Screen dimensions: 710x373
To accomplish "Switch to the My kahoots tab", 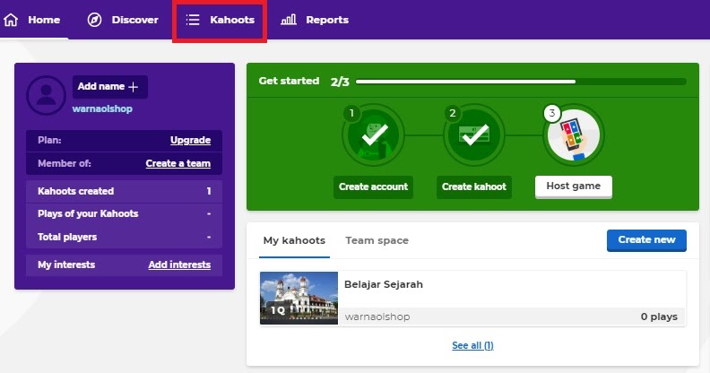I will click(x=294, y=240).
